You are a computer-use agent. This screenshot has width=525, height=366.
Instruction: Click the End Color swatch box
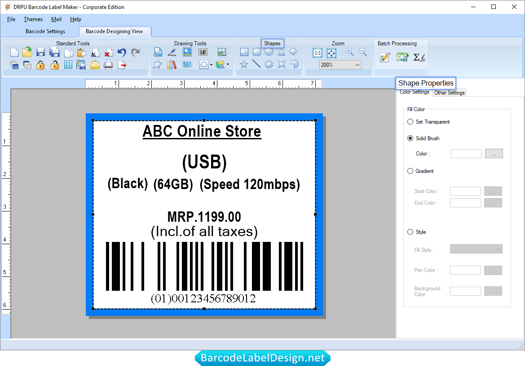point(465,203)
